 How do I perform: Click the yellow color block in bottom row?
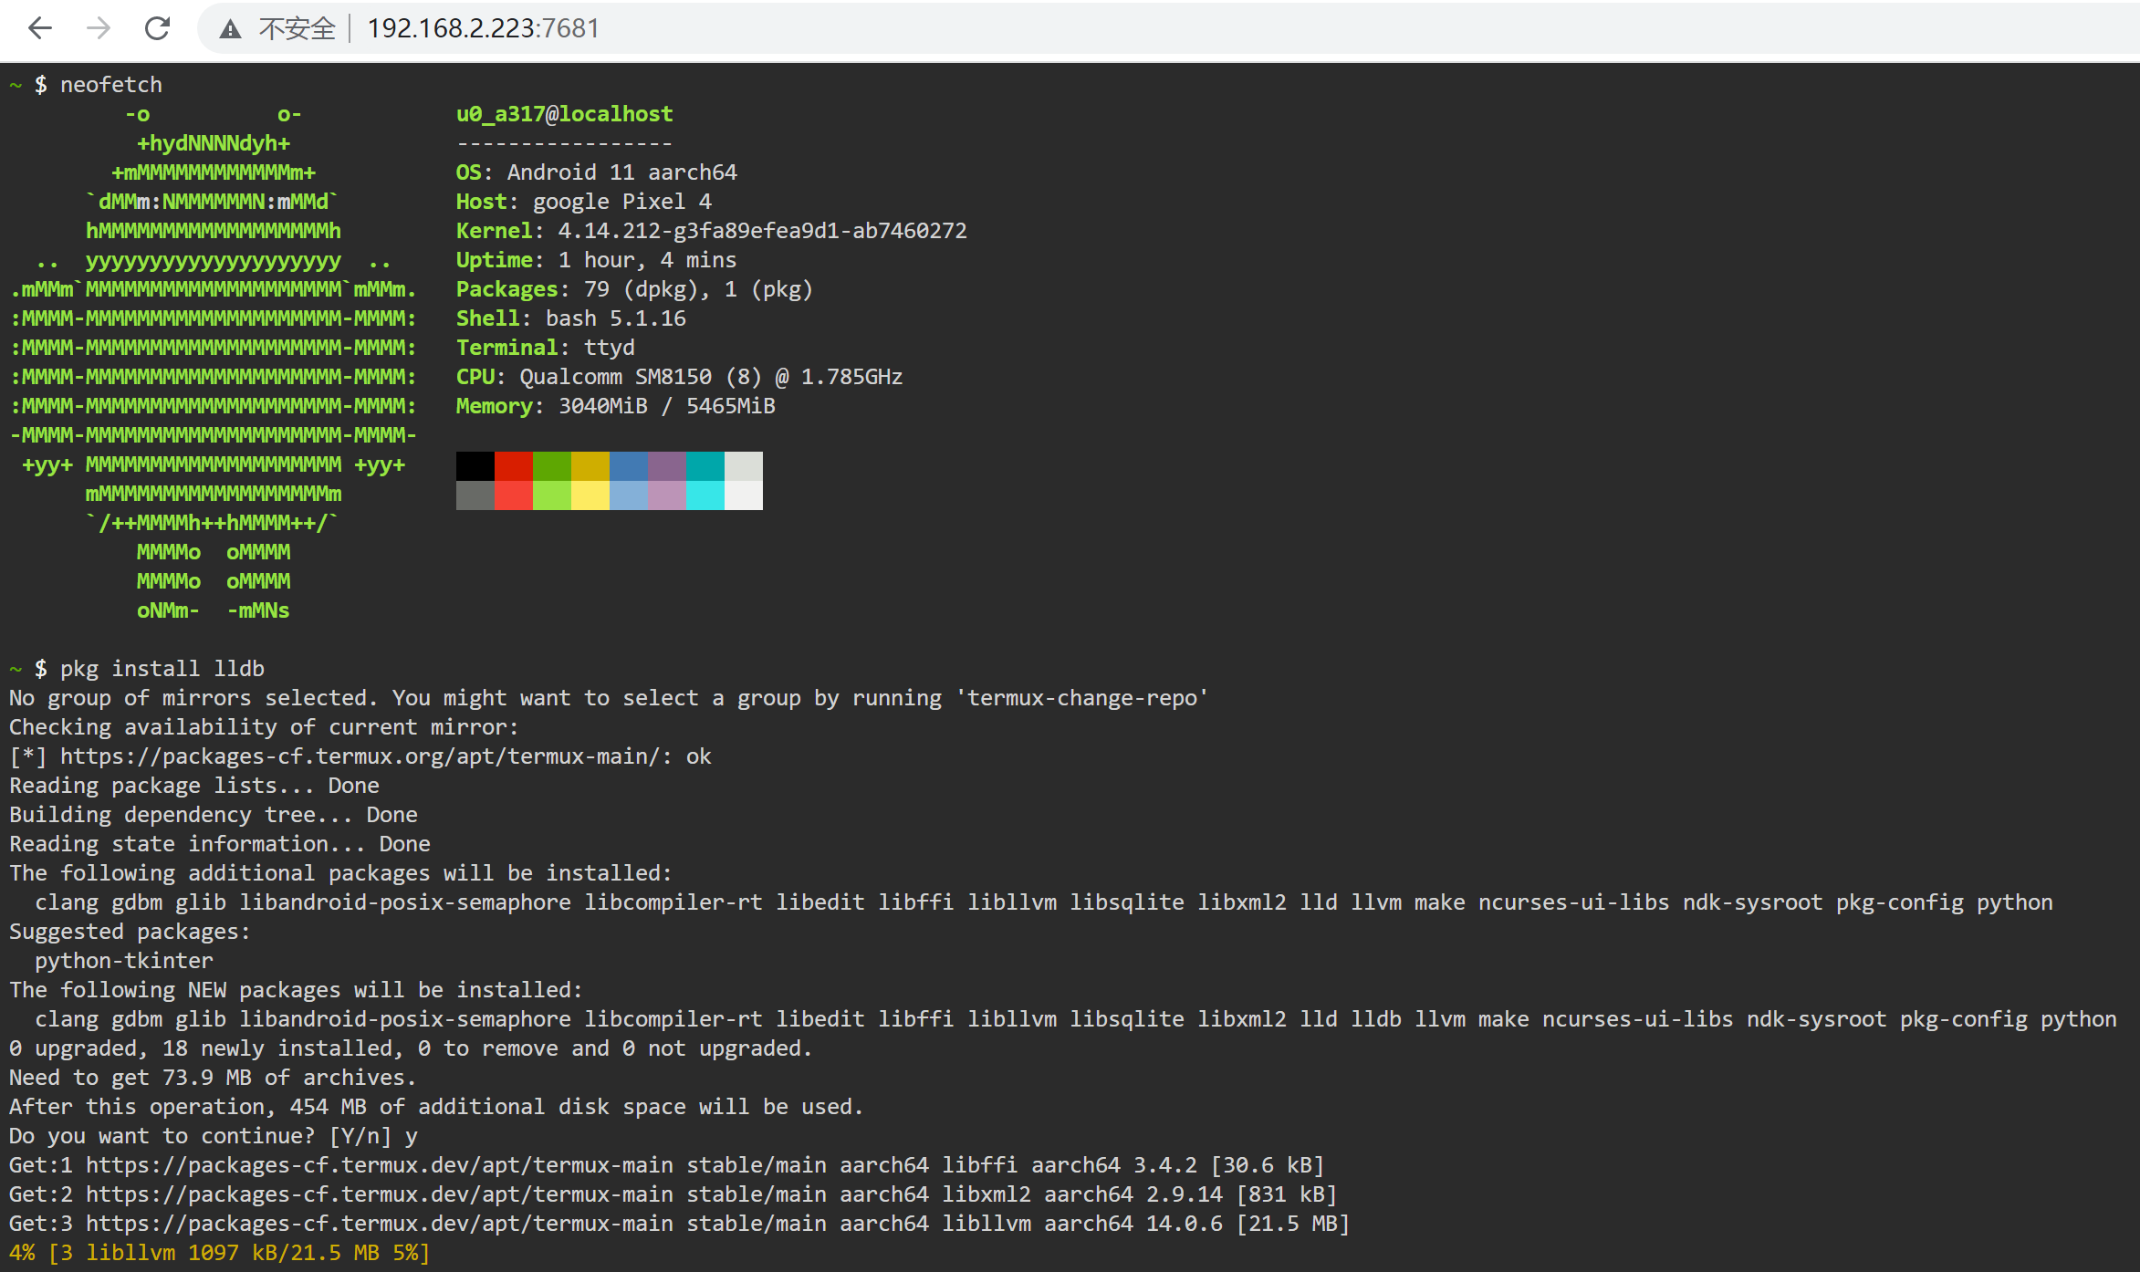[x=590, y=495]
